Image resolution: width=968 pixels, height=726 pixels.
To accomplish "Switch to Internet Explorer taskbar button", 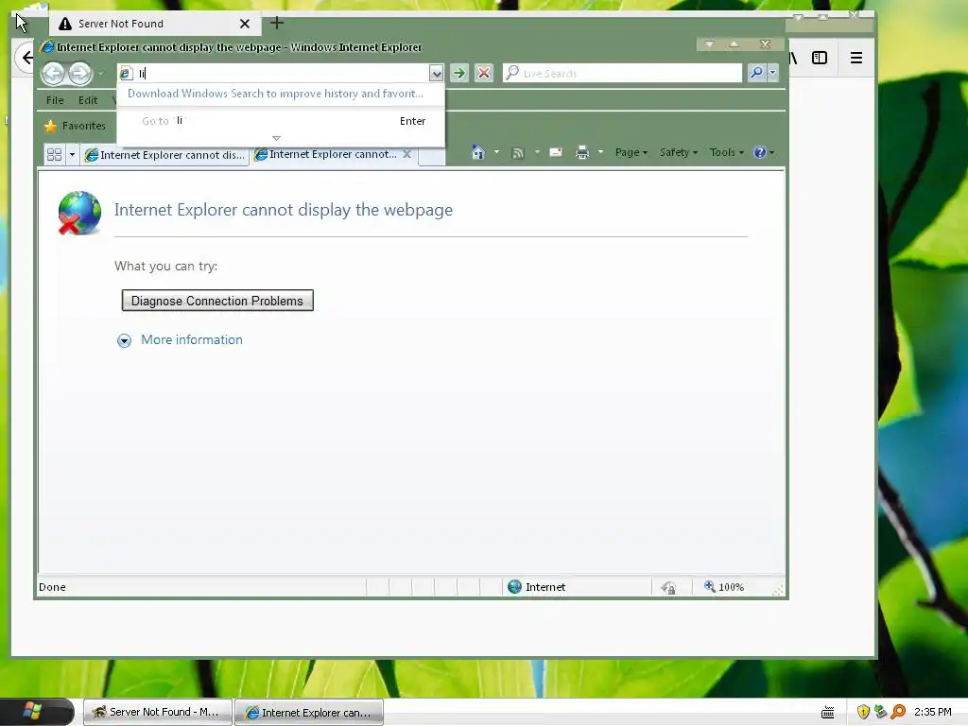I will click(x=309, y=712).
